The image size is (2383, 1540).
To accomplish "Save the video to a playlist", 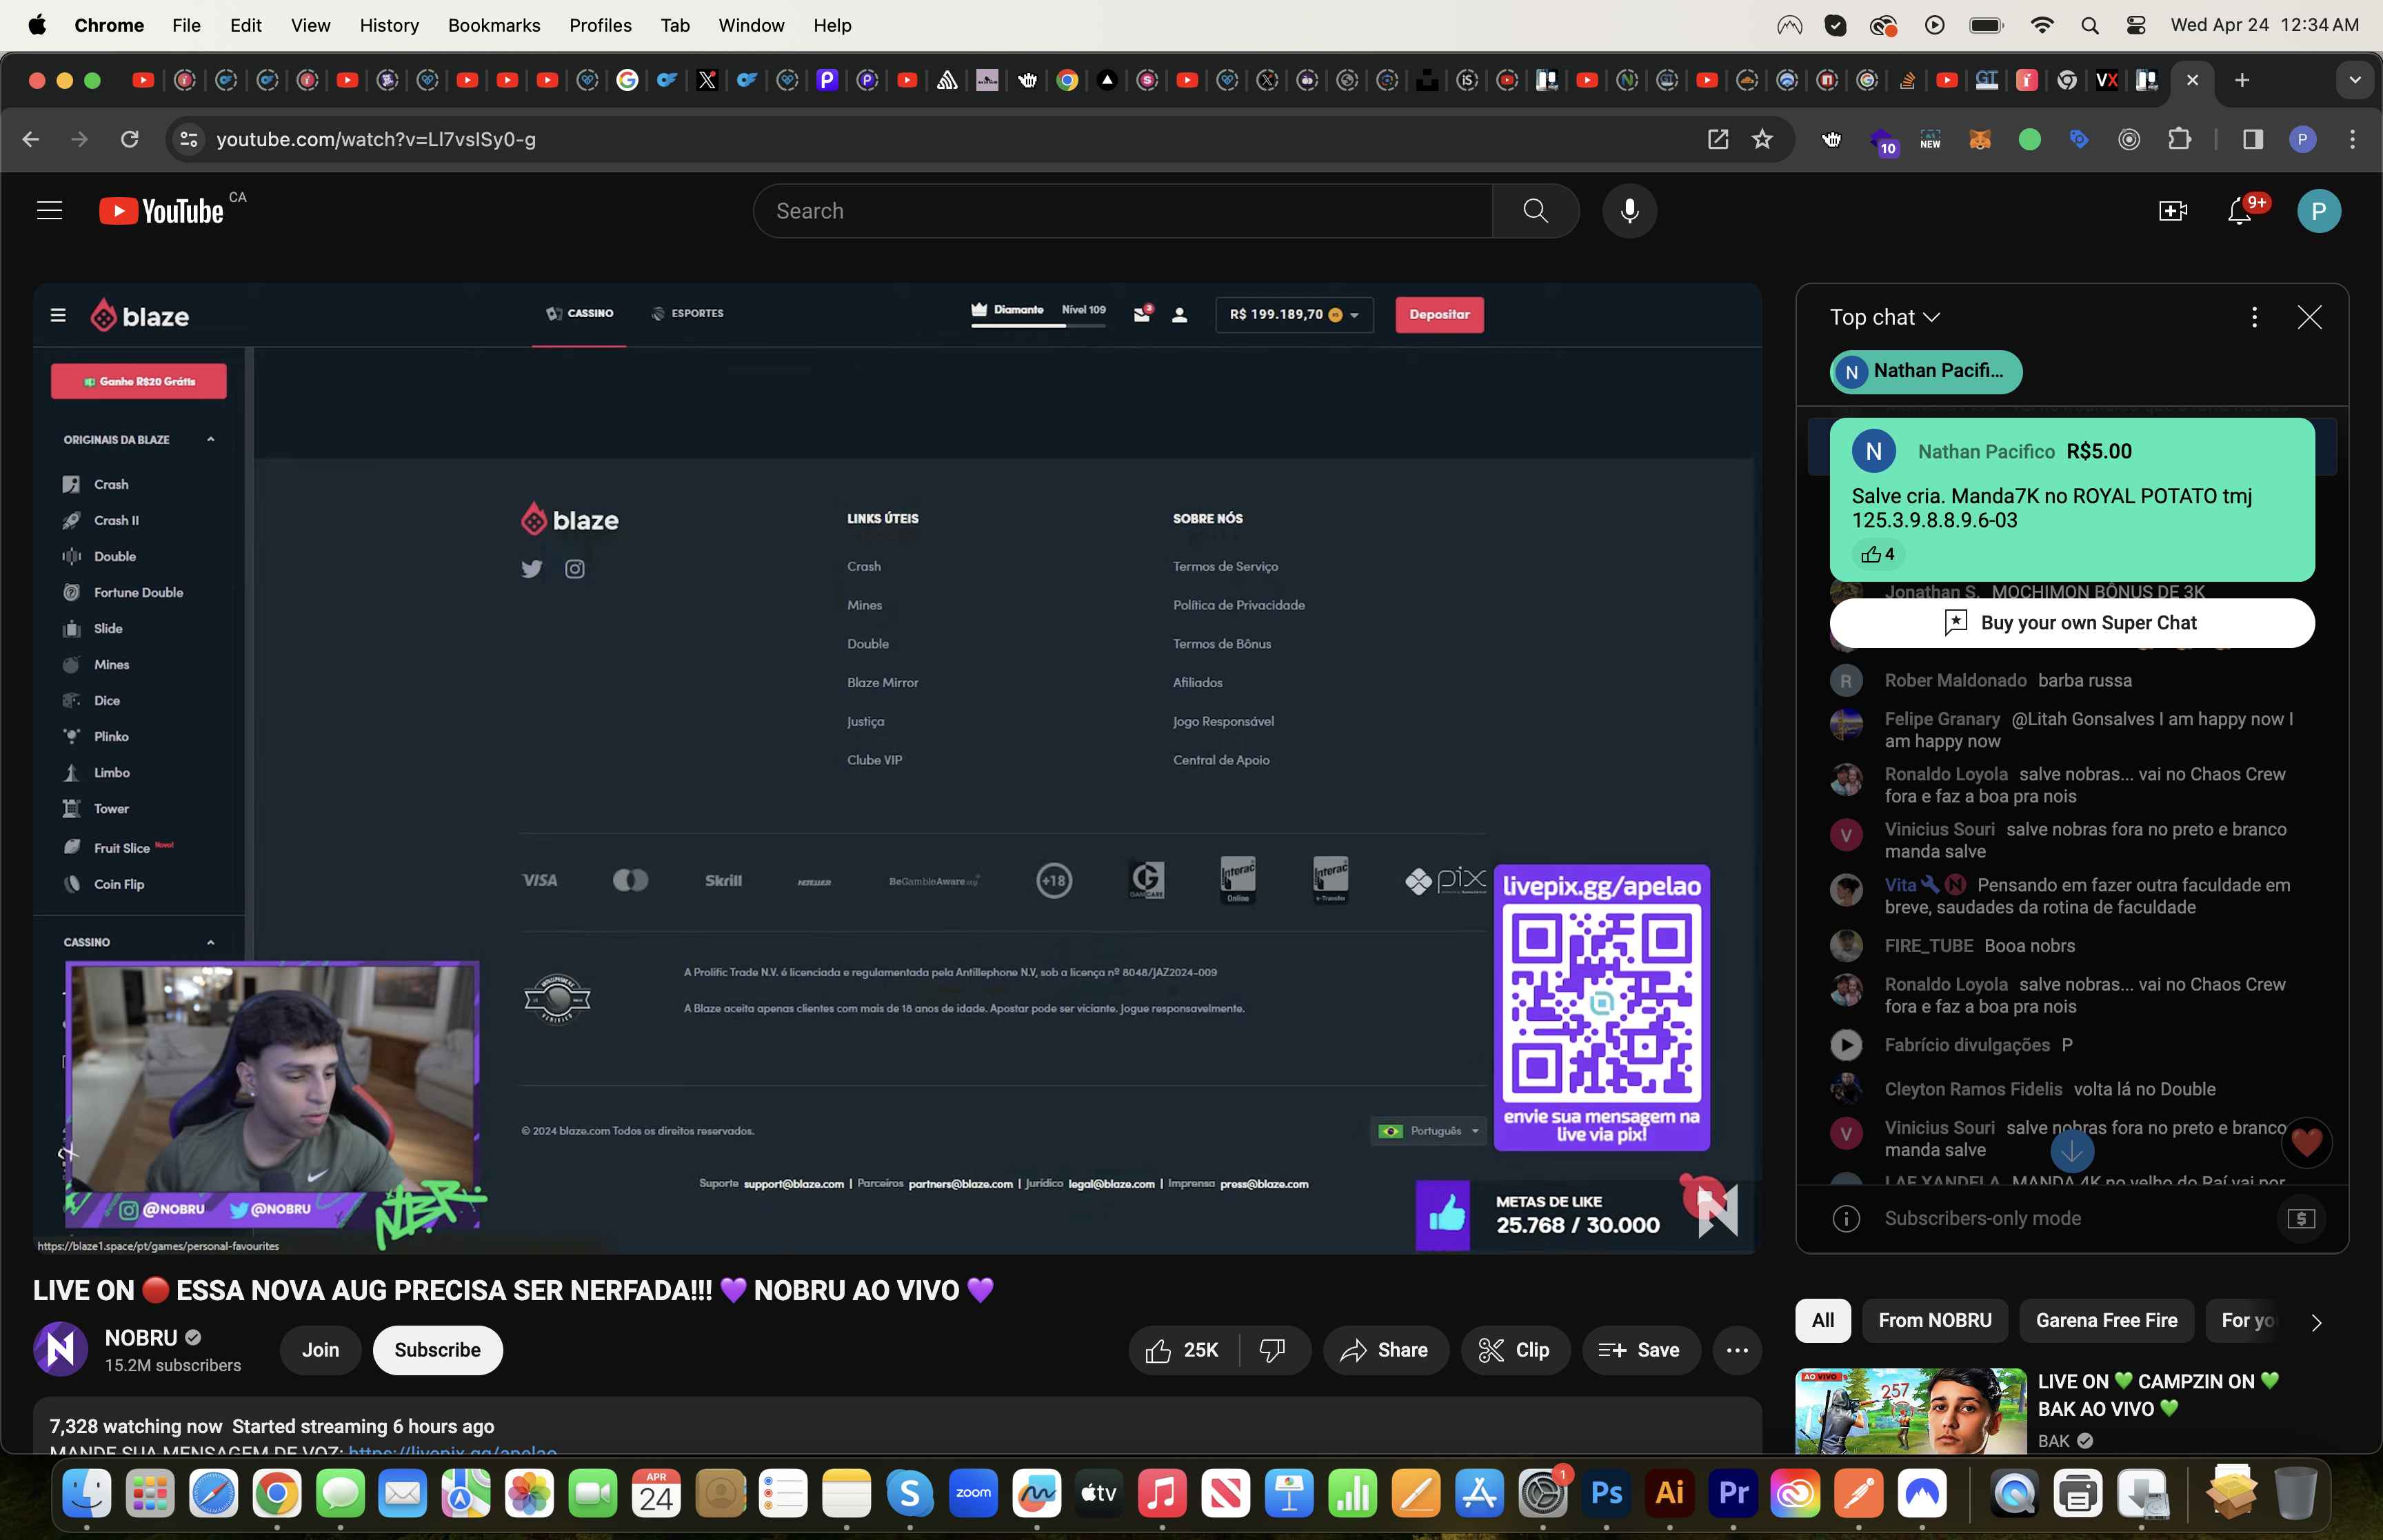I will (x=1640, y=1350).
